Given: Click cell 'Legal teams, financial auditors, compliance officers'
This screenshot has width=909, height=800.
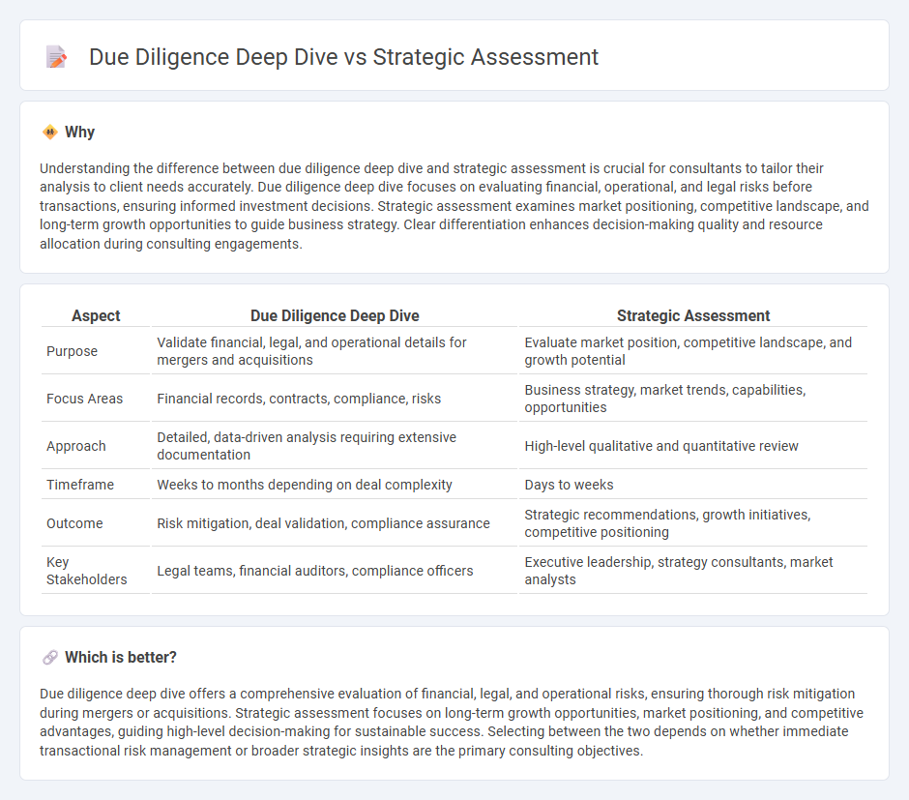Looking at the screenshot, I should point(335,571).
